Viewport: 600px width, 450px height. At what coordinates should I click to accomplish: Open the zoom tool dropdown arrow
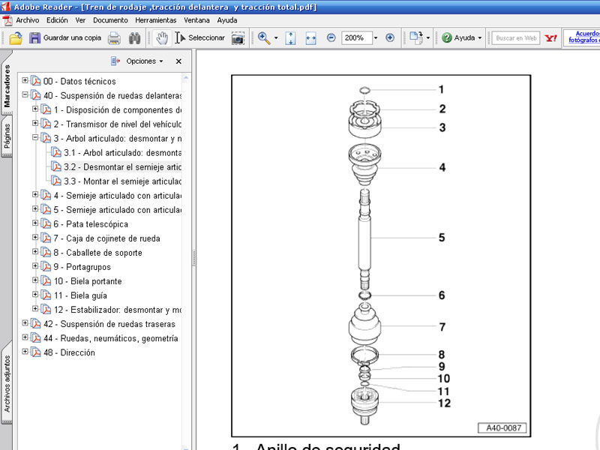[x=276, y=38]
